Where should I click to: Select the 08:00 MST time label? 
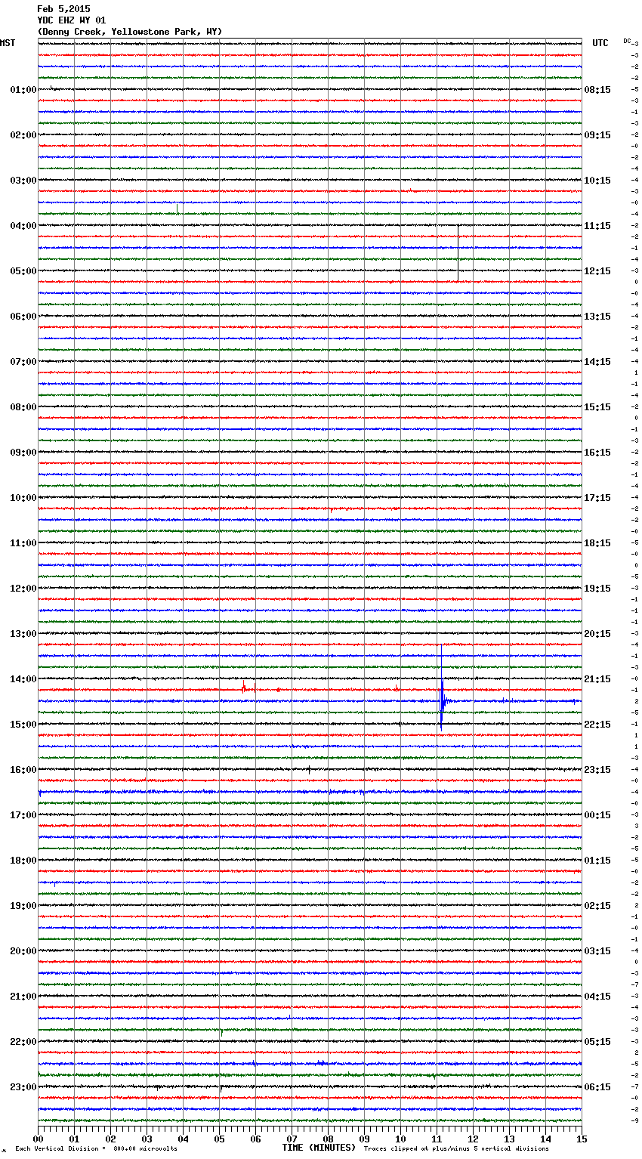[23, 407]
